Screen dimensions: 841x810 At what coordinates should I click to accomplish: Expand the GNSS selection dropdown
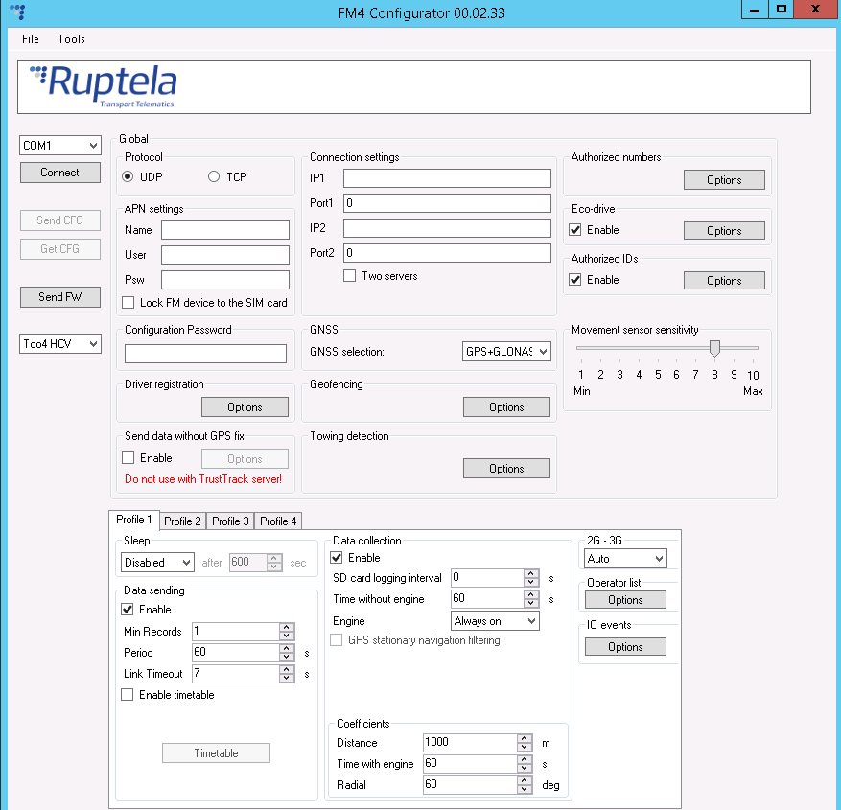pos(506,352)
